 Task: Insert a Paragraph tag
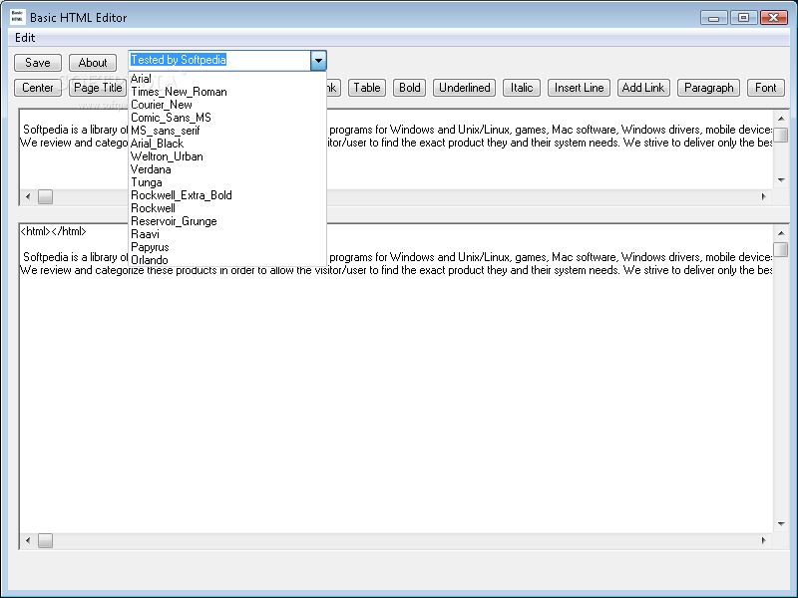click(x=708, y=87)
